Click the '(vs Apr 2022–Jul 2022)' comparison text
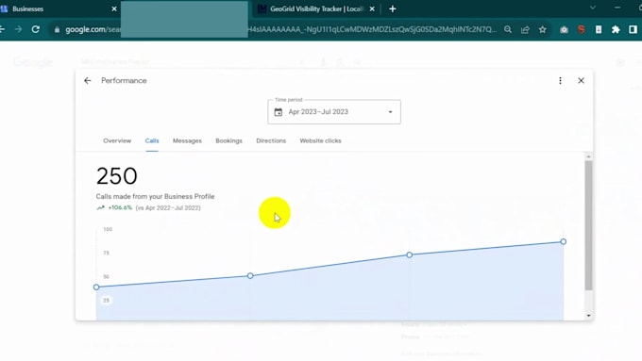Viewport: 642px width, 361px height. tap(168, 207)
